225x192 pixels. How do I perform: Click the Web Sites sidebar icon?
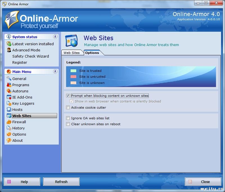click(9, 116)
